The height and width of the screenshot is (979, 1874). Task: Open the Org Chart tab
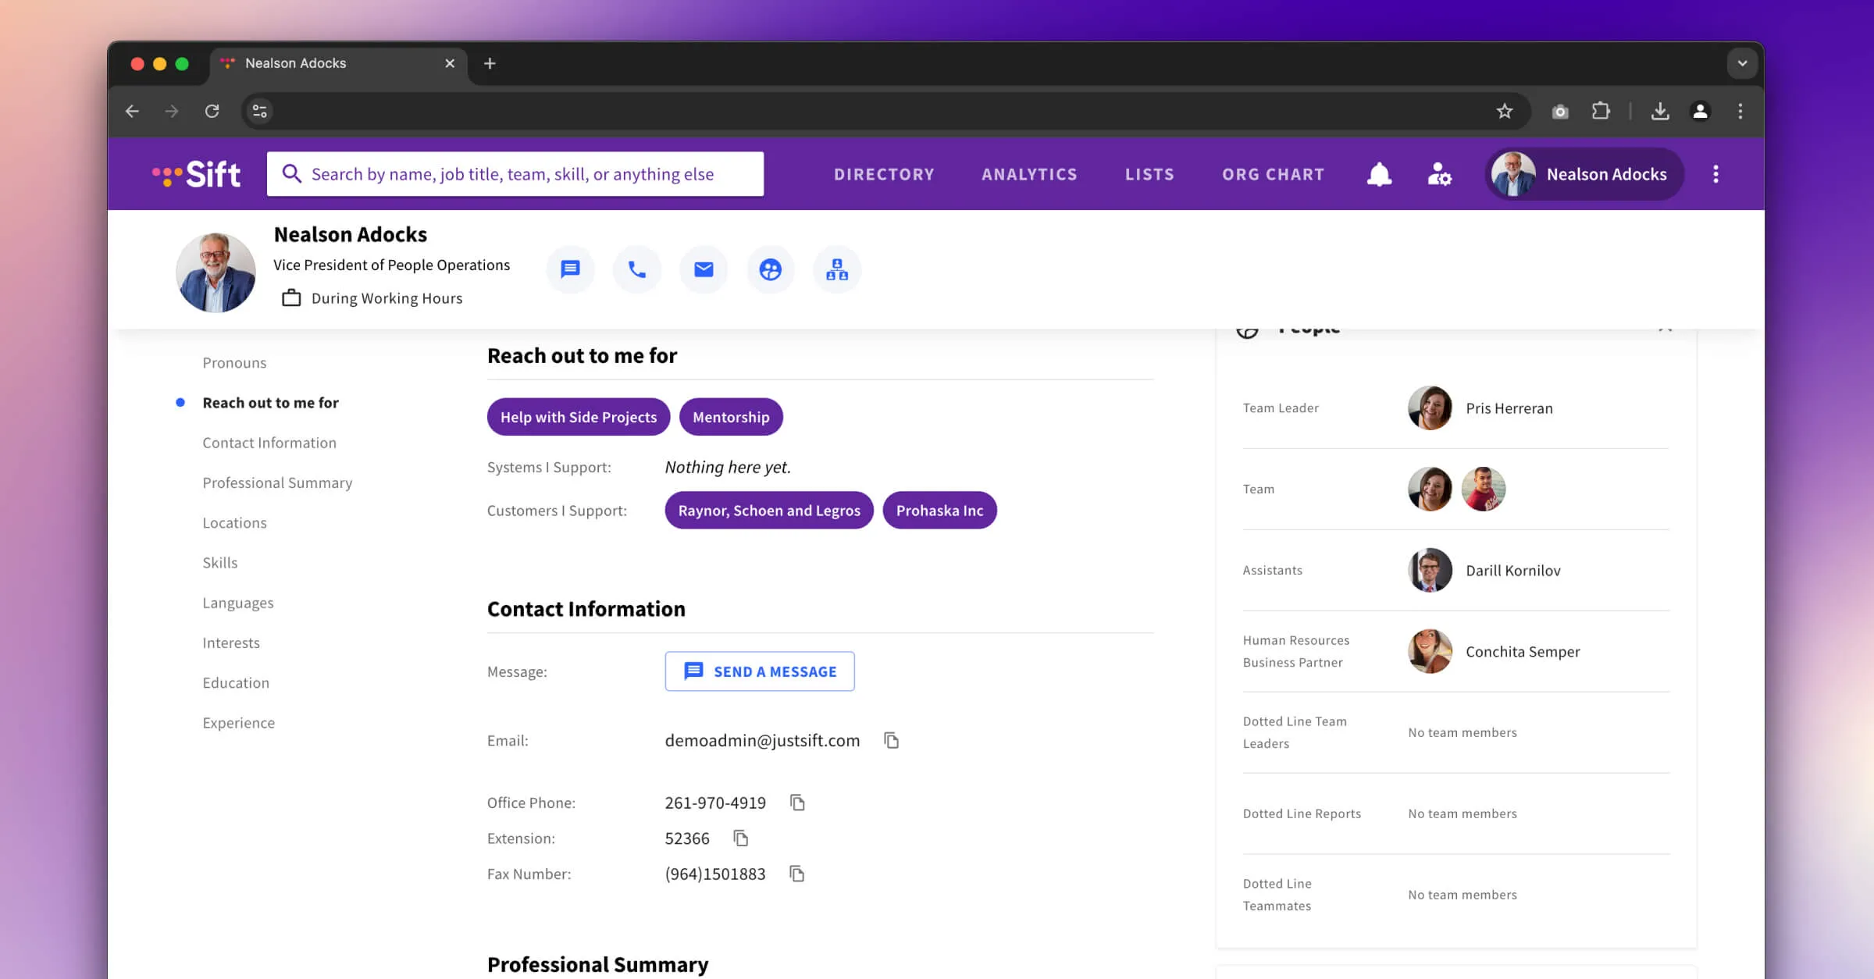(1273, 174)
